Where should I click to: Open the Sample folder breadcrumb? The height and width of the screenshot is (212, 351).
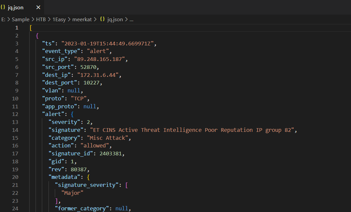pos(21,20)
